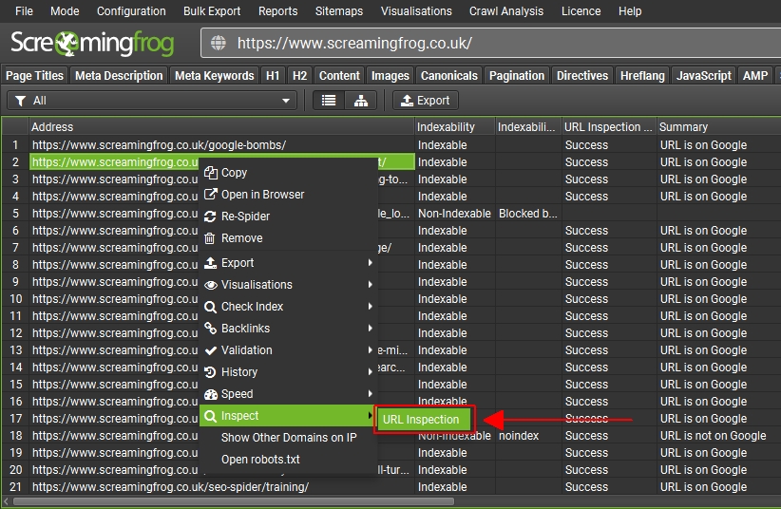Switch to the Meta Description tab

tap(119, 76)
